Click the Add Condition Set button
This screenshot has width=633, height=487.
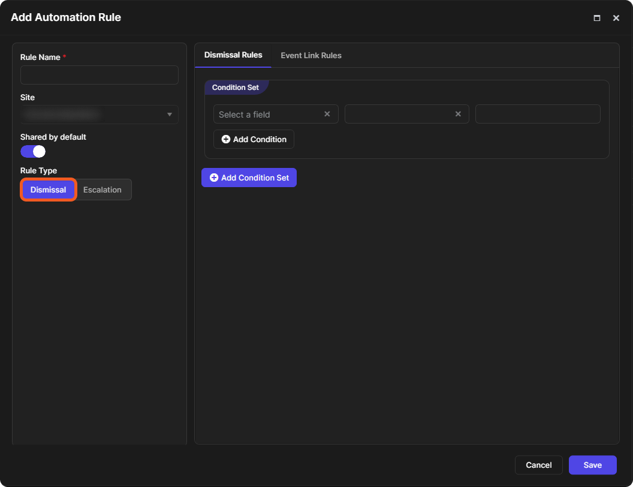pyautogui.click(x=249, y=178)
